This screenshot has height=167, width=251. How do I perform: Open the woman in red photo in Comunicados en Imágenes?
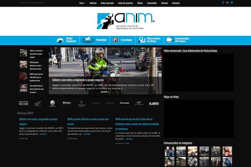tap(227, 151)
